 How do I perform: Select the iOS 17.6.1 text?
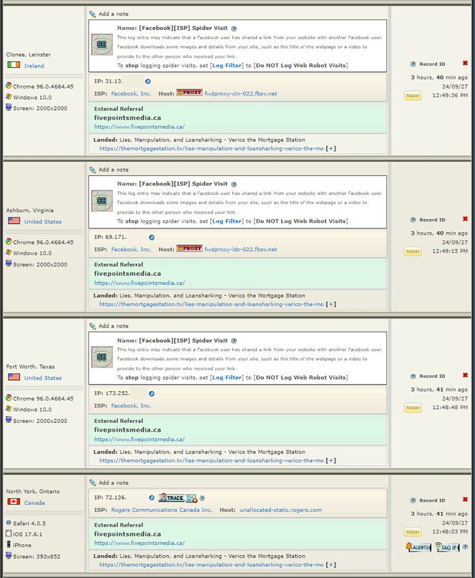tap(27, 534)
